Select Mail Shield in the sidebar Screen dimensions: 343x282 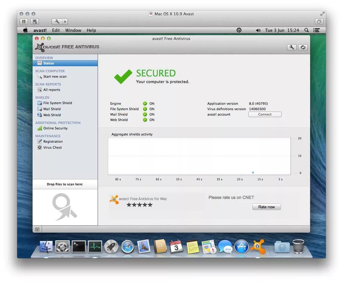(52, 109)
